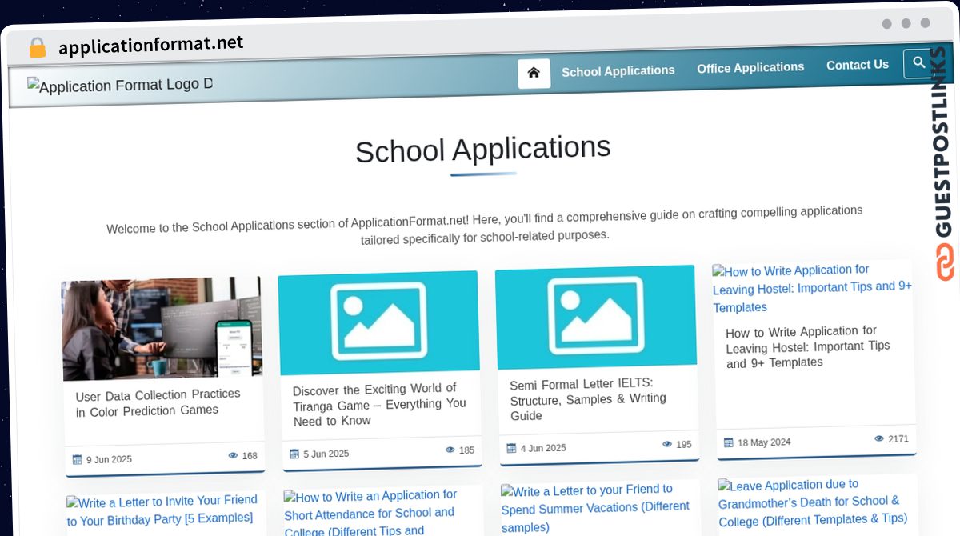
Task: Open Application for Short Attendance link
Action: pyautogui.click(x=370, y=514)
